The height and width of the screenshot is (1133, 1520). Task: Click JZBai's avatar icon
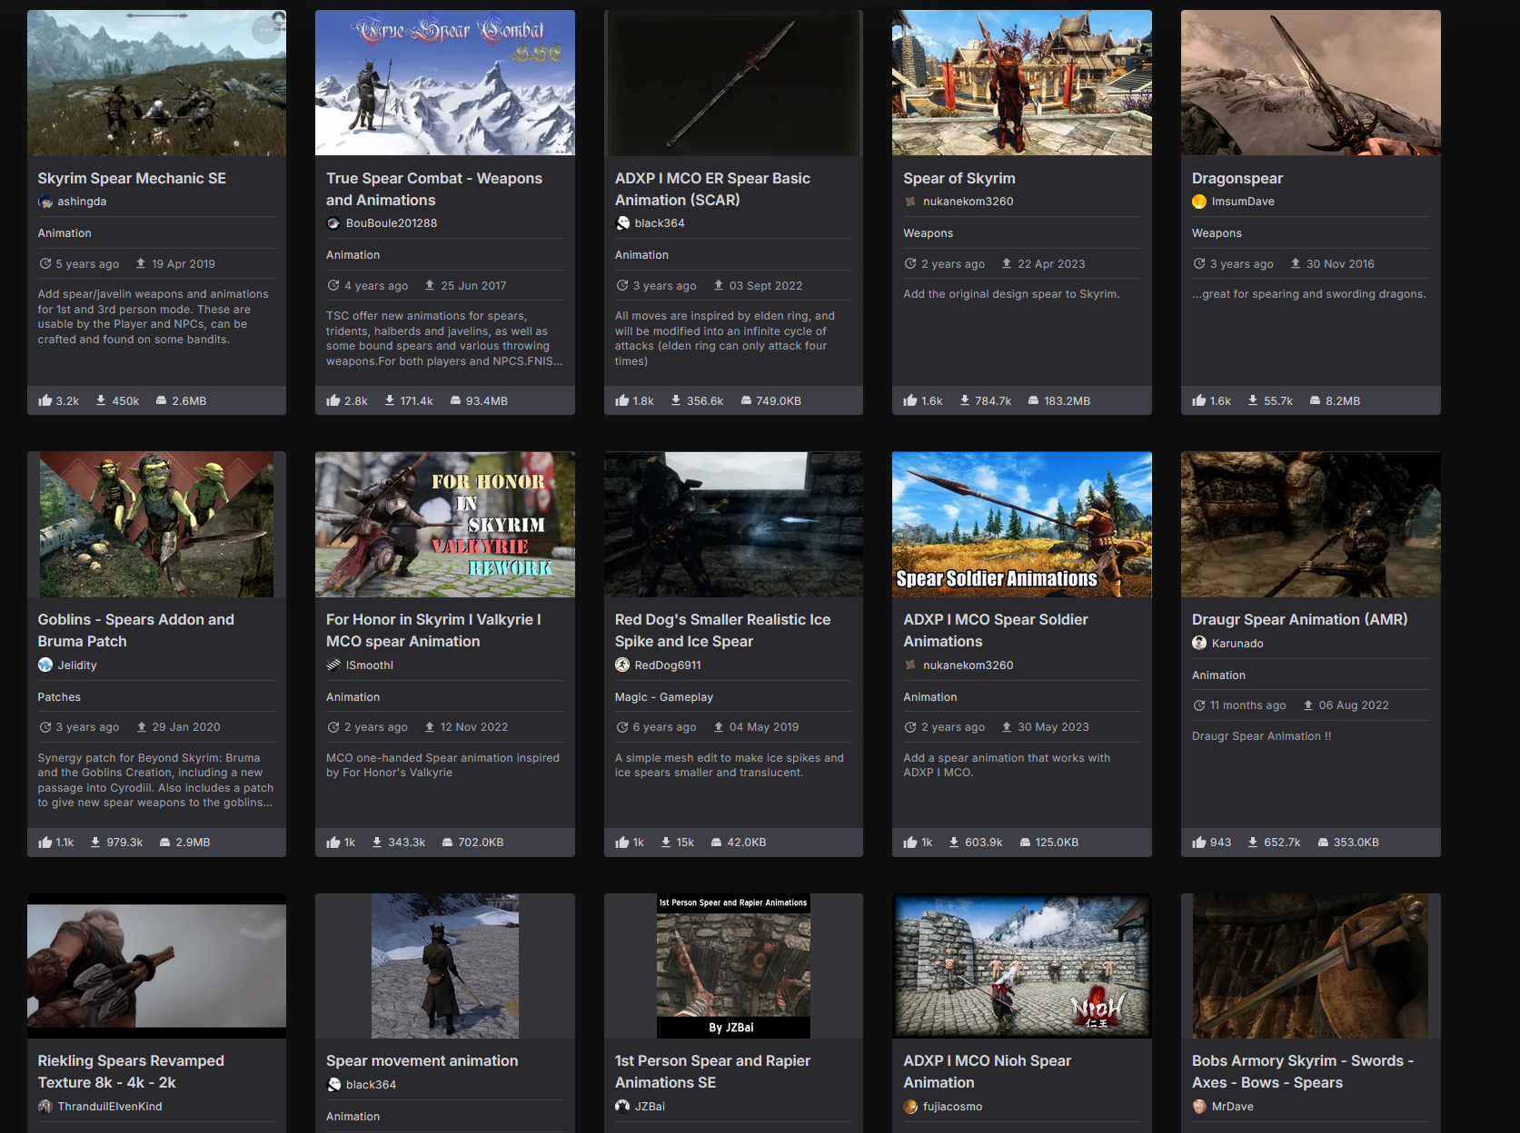pyautogui.click(x=622, y=1107)
